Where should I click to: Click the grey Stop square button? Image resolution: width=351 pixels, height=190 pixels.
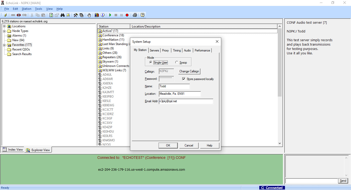[116, 15]
